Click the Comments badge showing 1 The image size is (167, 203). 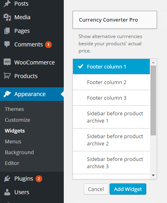48,44
